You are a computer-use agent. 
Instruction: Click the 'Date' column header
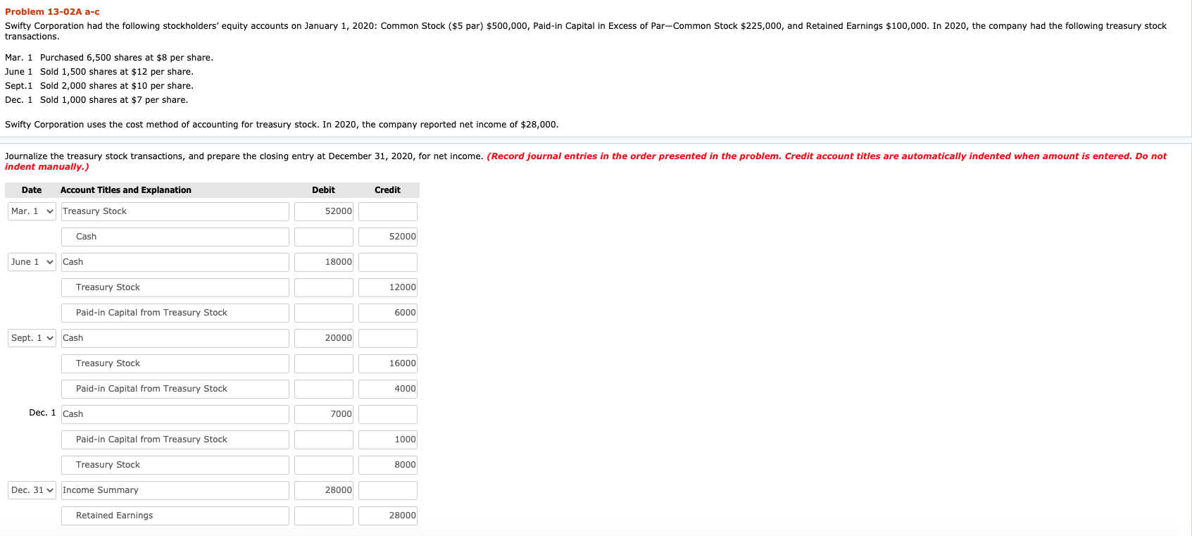(32, 190)
